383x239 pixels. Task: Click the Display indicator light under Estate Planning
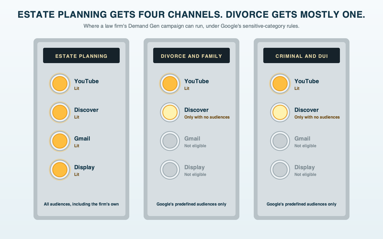click(x=60, y=170)
